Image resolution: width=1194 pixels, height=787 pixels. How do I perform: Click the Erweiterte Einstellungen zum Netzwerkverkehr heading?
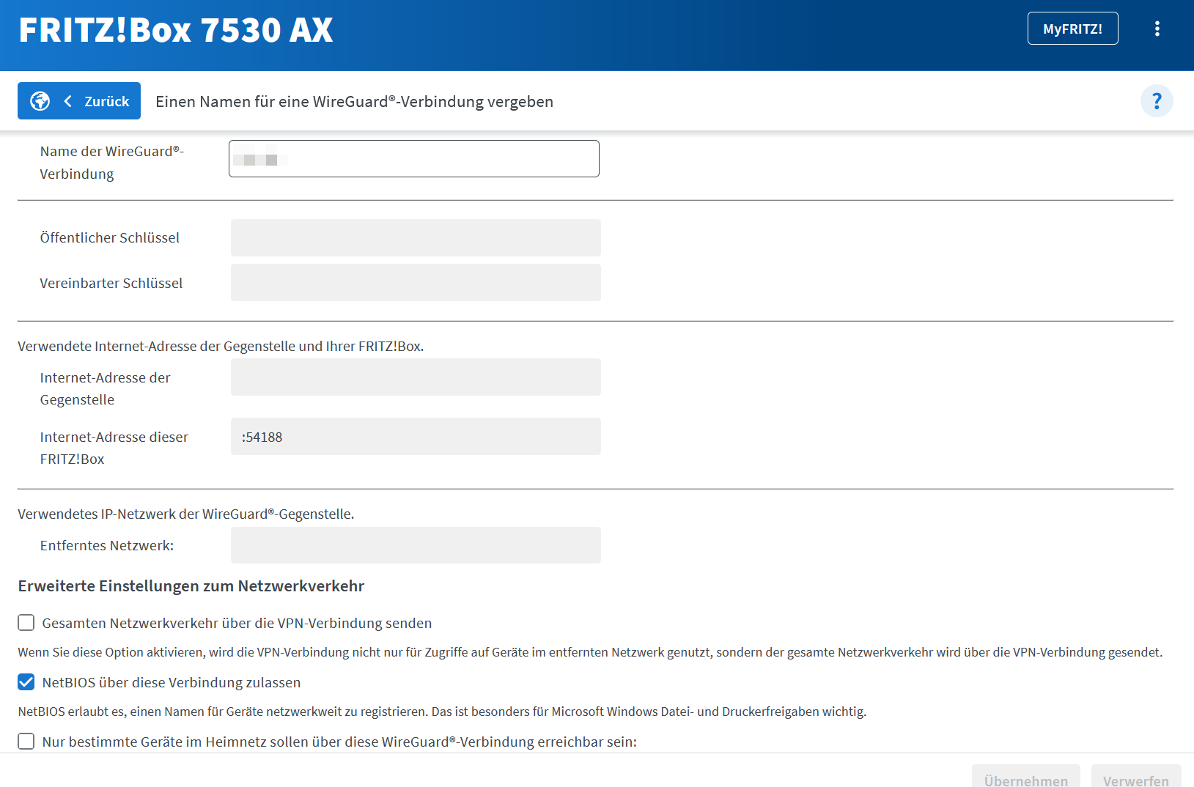[191, 586]
